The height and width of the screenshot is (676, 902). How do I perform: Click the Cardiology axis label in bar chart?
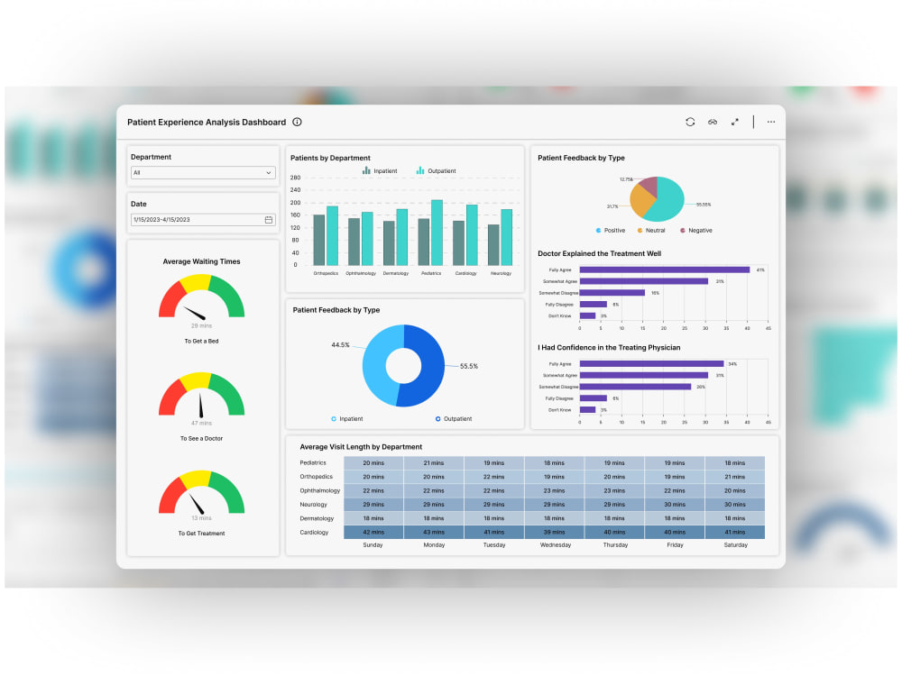click(466, 274)
